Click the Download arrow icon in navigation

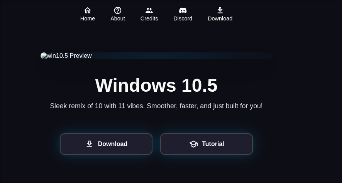click(220, 10)
